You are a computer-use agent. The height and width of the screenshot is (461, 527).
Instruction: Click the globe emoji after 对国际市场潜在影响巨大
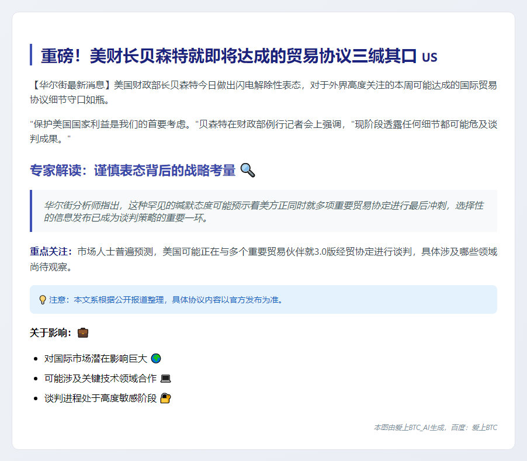[x=156, y=359]
